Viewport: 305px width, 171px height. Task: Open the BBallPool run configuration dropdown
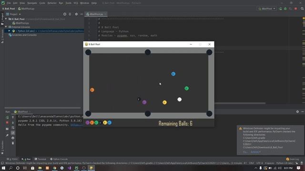[x=266, y=9]
